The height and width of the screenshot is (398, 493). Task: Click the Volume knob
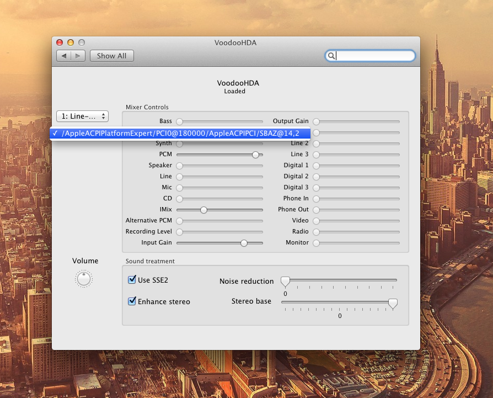click(84, 279)
